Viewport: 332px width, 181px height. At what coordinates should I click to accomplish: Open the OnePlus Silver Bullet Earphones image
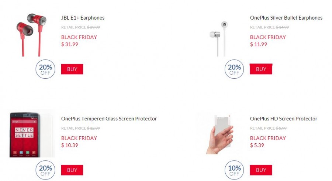pos(221,38)
